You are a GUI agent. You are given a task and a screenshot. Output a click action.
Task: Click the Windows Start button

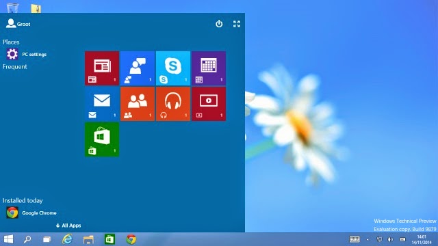pyautogui.click(x=8, y=239)
